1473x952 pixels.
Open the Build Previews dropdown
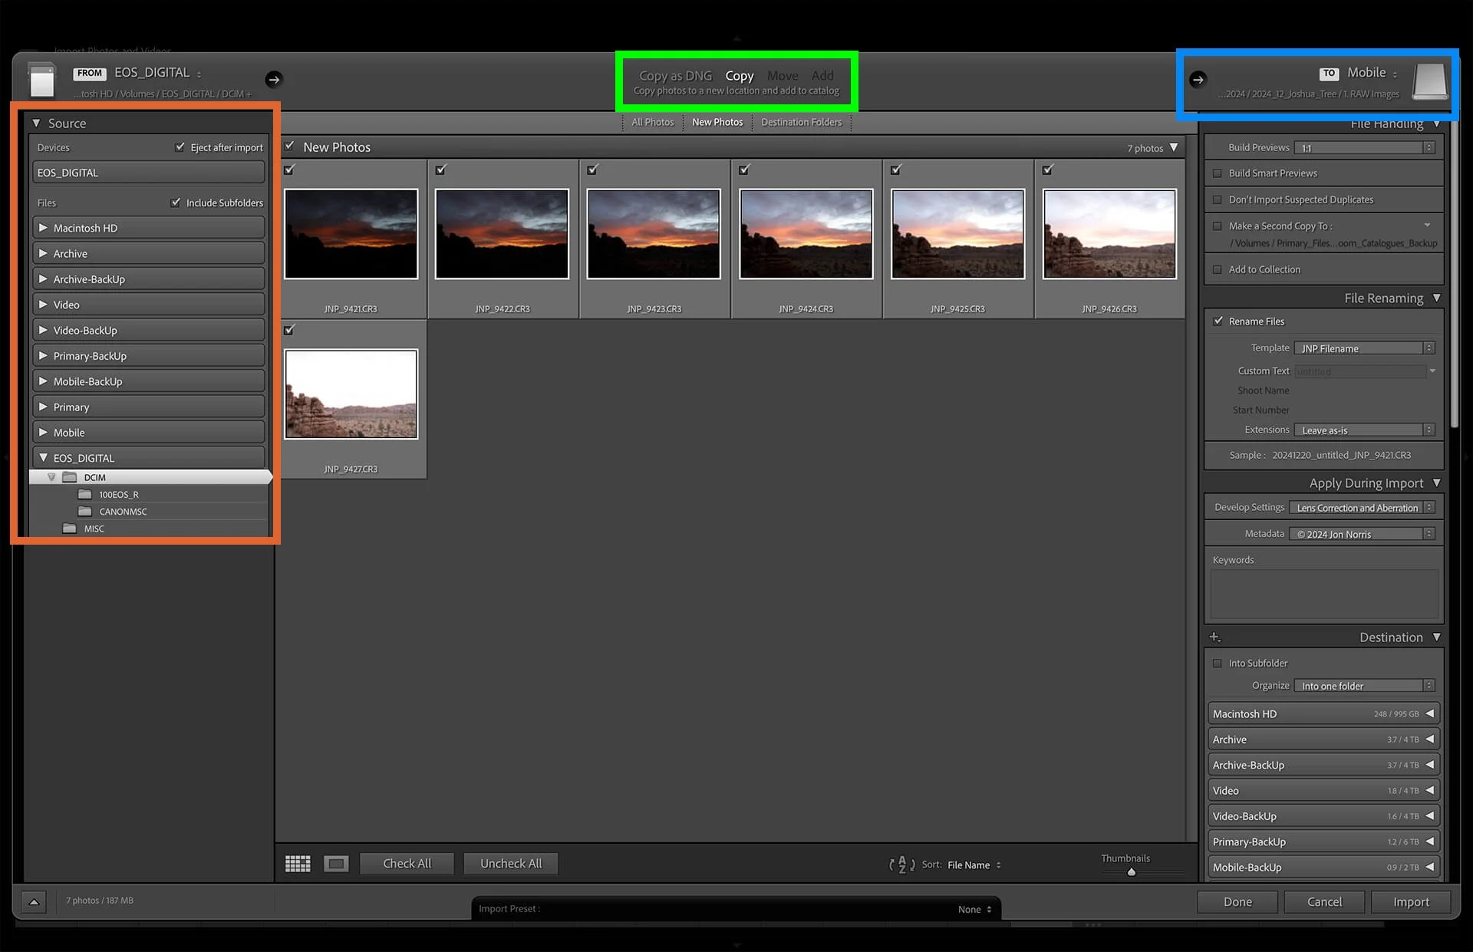point(1363,148)
